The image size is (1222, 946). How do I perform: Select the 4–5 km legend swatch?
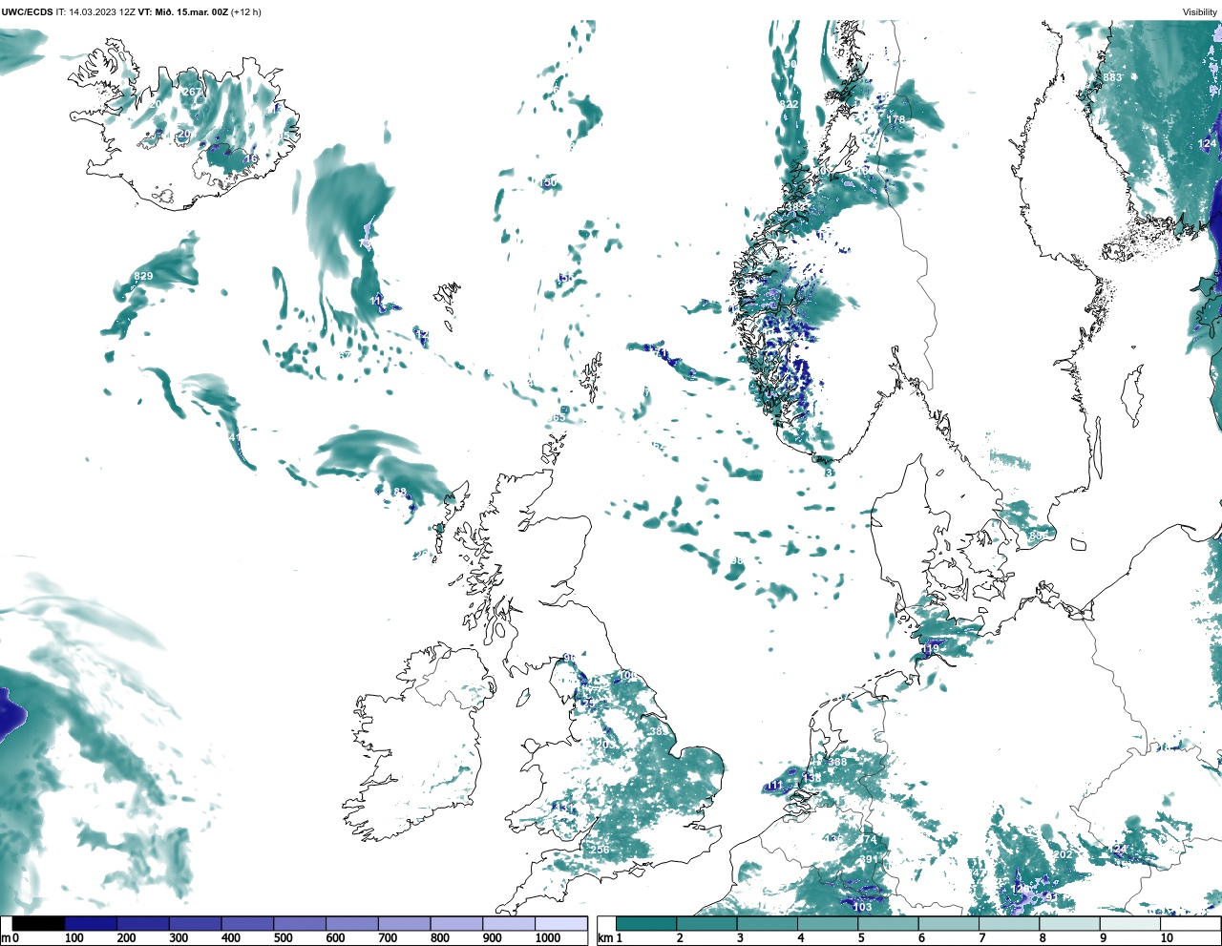tap(828, 924)
